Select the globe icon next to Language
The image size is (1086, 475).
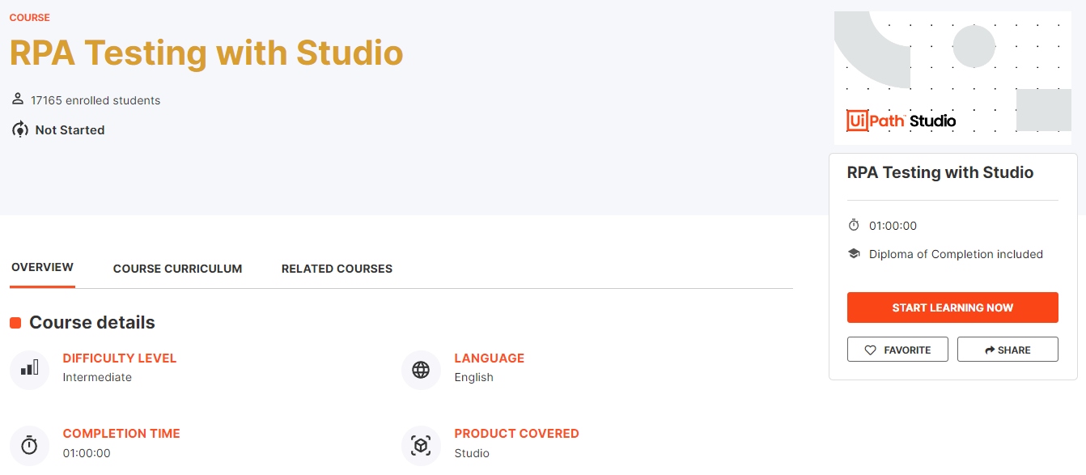421,370
